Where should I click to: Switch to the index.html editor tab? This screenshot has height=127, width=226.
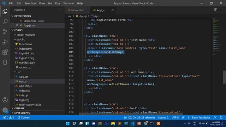tap(77, 10)
